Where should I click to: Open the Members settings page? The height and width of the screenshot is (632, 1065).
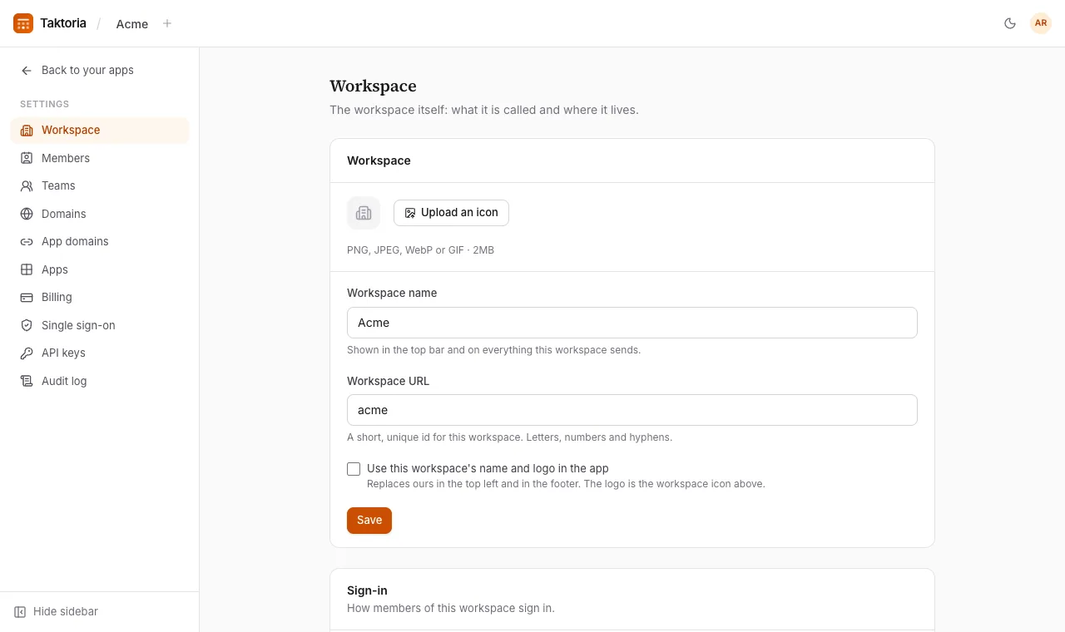100,158
